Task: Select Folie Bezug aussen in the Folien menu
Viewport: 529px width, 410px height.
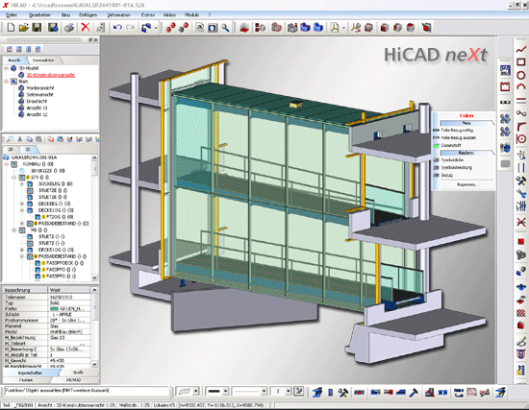Action: pos(458,138)
